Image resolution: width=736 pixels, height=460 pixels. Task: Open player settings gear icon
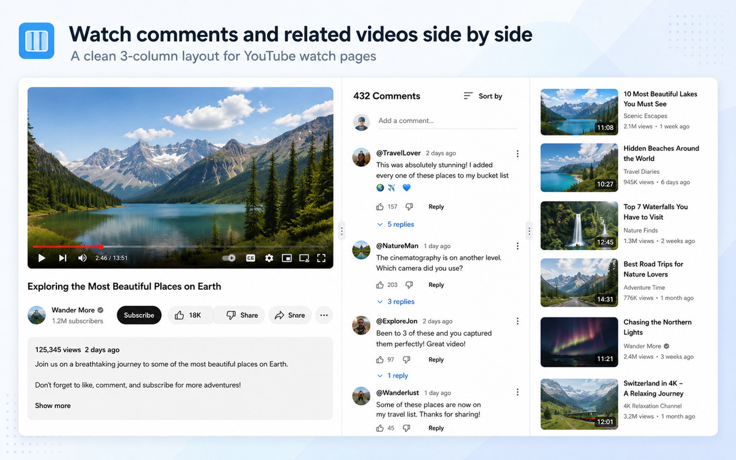[x=269, y=258]
